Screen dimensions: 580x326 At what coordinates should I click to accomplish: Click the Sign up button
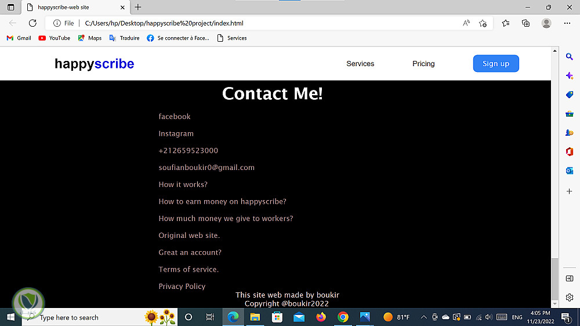point(496,63)
